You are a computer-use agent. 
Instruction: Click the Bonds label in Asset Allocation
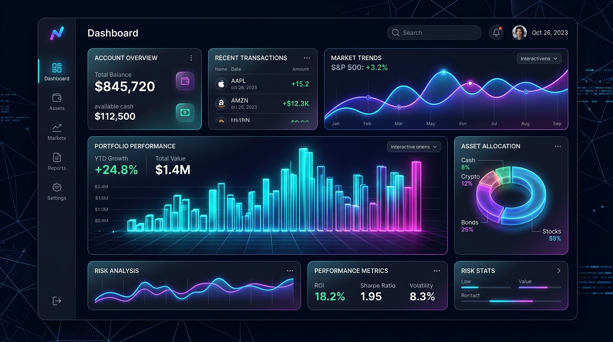[x=470, y=223]
